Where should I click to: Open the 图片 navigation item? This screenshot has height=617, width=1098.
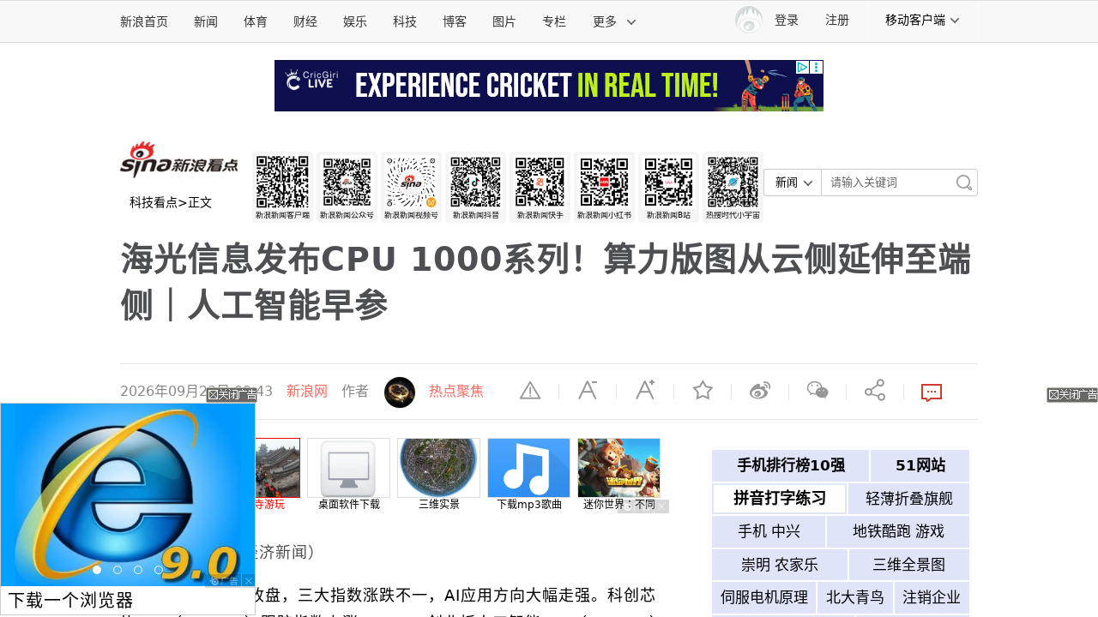(x=504, y=21)
